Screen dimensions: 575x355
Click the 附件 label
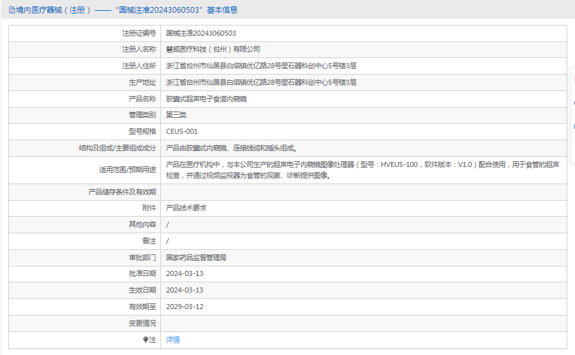click(x=149, y=208)
